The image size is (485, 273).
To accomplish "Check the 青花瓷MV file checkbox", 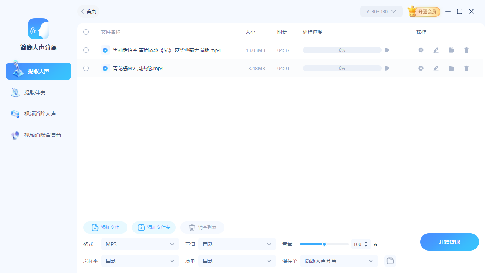I will coord(86,68).
